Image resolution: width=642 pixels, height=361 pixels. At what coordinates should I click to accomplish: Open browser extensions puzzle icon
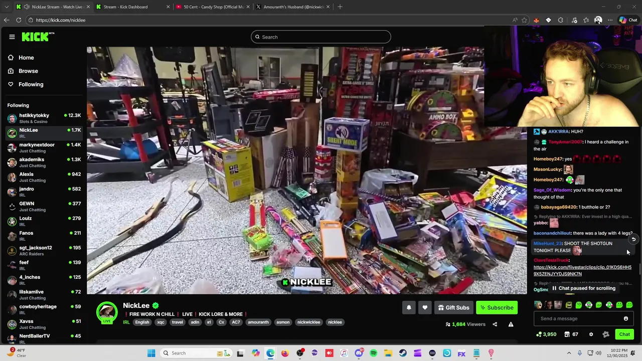(x=560, y=20)
